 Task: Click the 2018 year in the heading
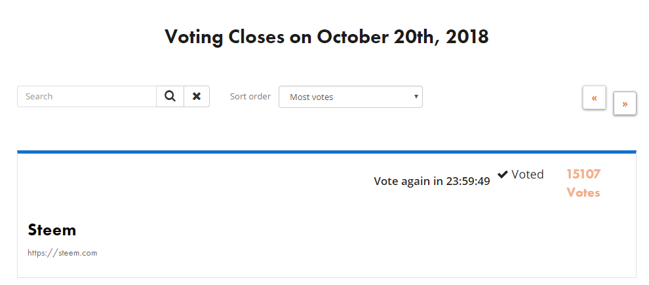click(467, 37)
